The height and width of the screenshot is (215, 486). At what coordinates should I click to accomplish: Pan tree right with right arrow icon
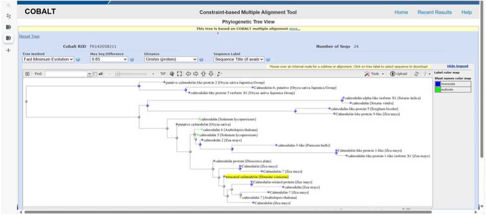pos(196,74)
